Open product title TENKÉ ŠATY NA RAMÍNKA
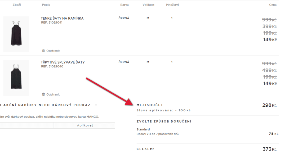The width and height of the screenshot is (289, 154). [62, 19]
